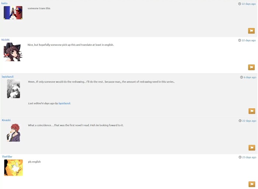Click the clock icon beside TheFiller's timestamp
The height and width of the screenshot is (189, 258).
pos(240,157)
